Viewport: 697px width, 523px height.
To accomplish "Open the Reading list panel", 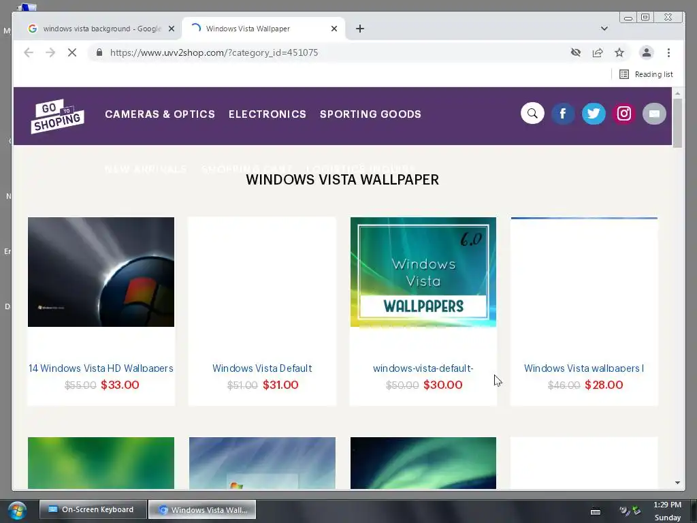I will click(x=646, y=74).
